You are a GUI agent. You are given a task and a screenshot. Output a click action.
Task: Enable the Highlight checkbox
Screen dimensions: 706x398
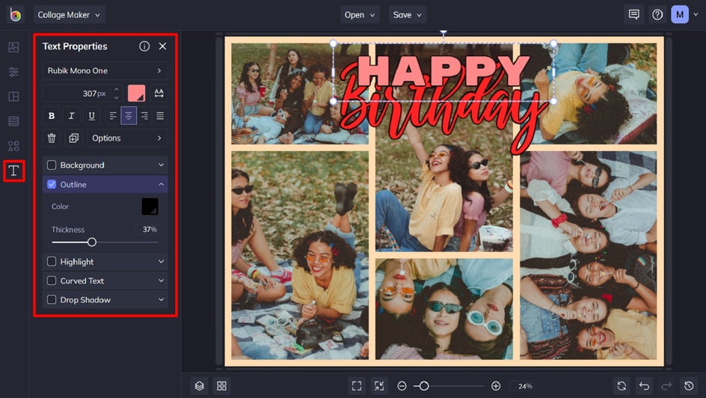[x=52, y=262]
